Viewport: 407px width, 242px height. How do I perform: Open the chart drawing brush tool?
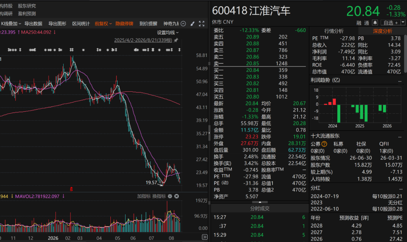[192, 24]
